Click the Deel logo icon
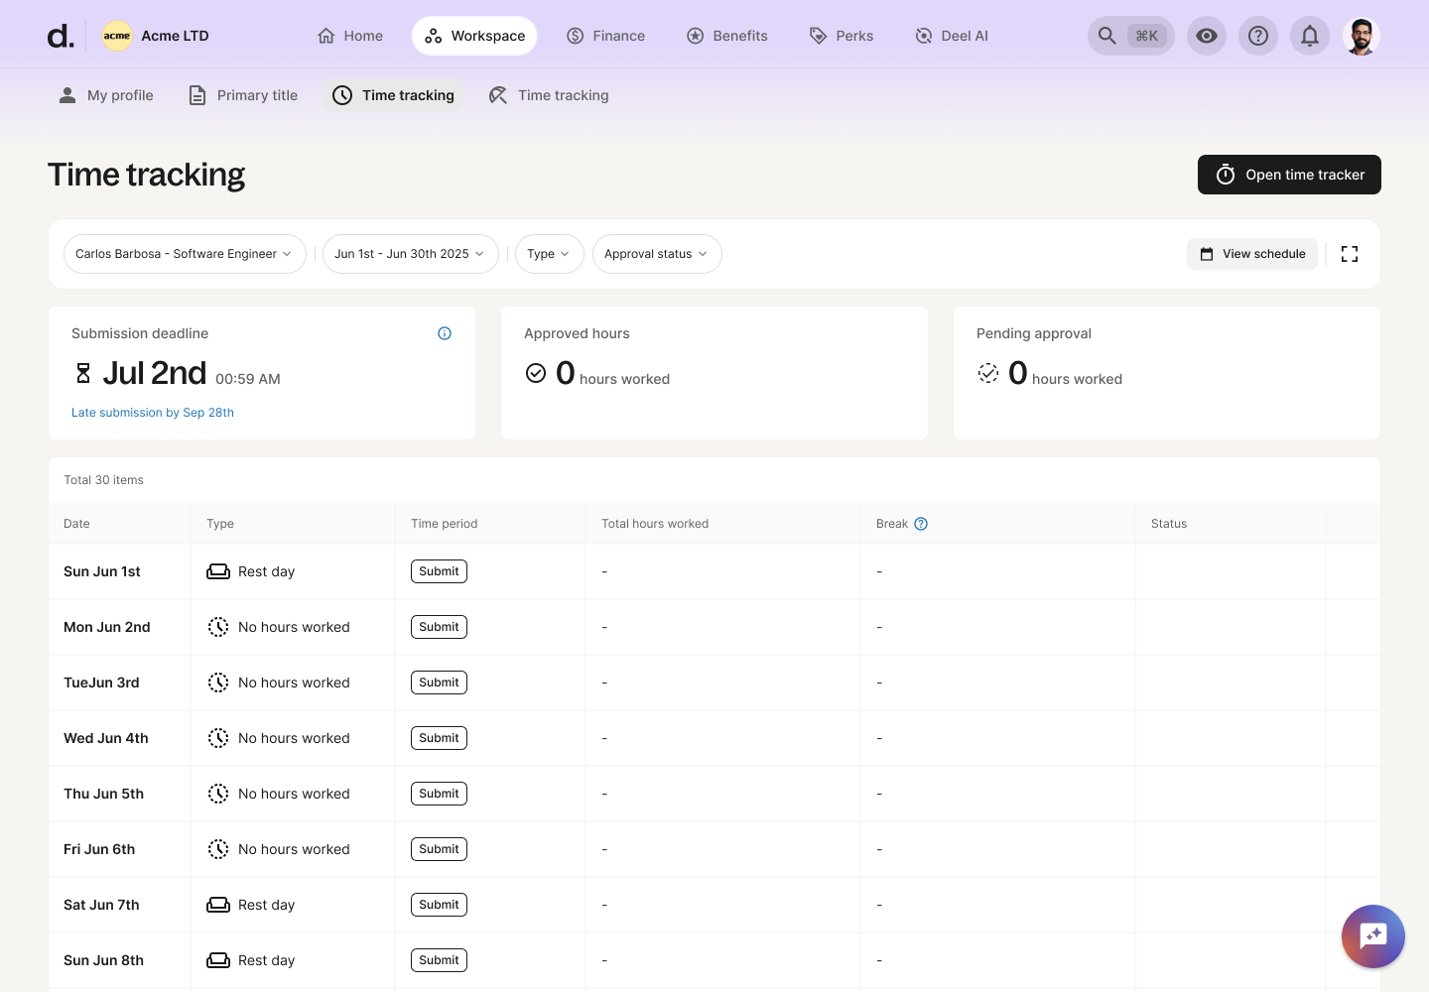The image size is (1429, 992). click(61, 37)
